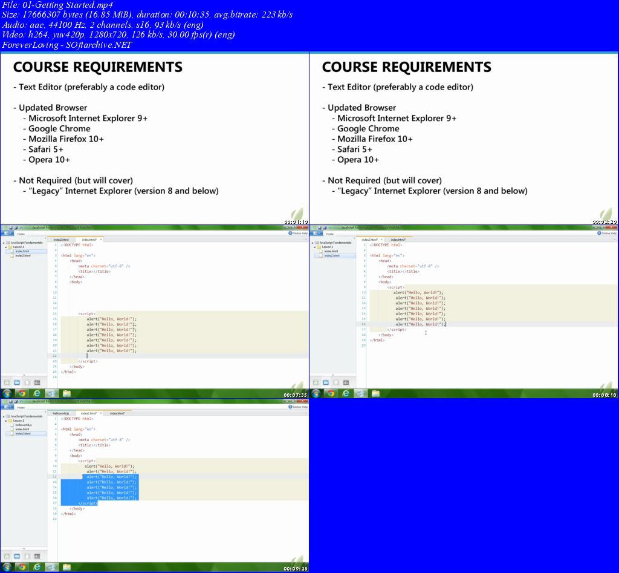Click Online Help in the 00:08:10 frame
Image resolution: width=619 pixels, height=573 pixels.
(607, 233)
